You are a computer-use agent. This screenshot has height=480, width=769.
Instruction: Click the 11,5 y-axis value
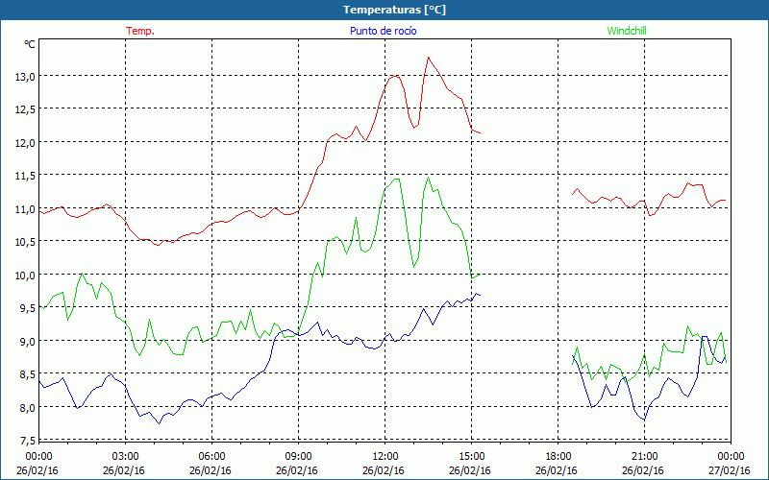[x=25, y=176]
